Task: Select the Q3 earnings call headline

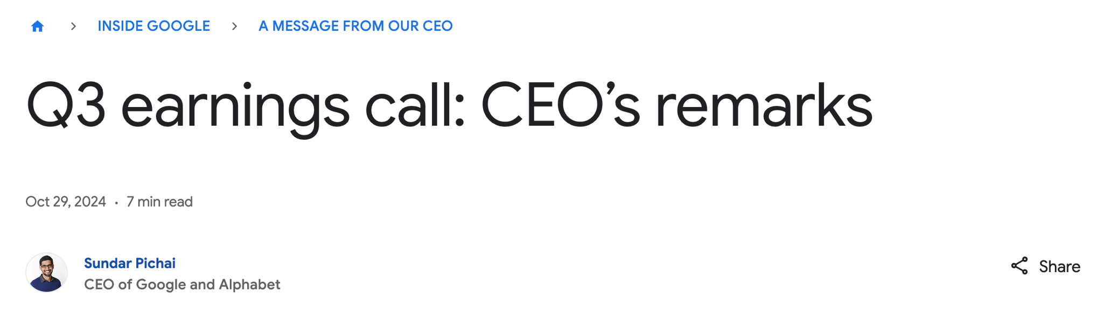Action: pyautogui.click(x=449, y=106)
